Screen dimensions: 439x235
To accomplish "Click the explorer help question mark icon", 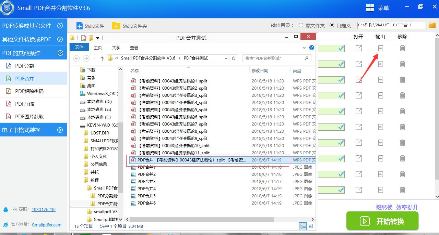I will [311, 48].
